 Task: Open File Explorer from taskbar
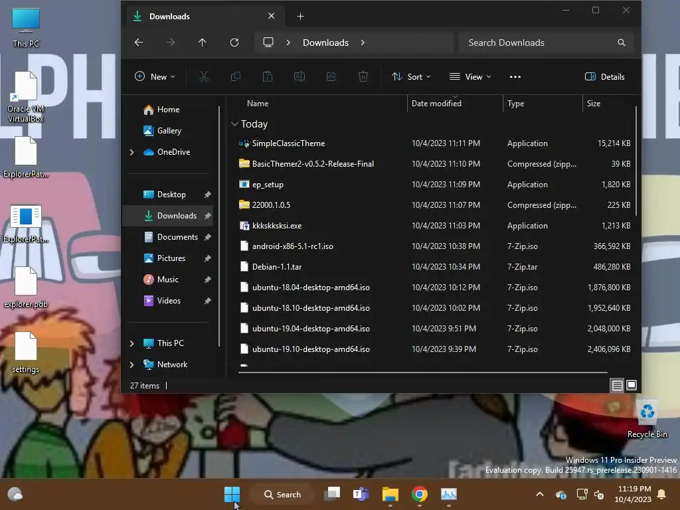390,494
